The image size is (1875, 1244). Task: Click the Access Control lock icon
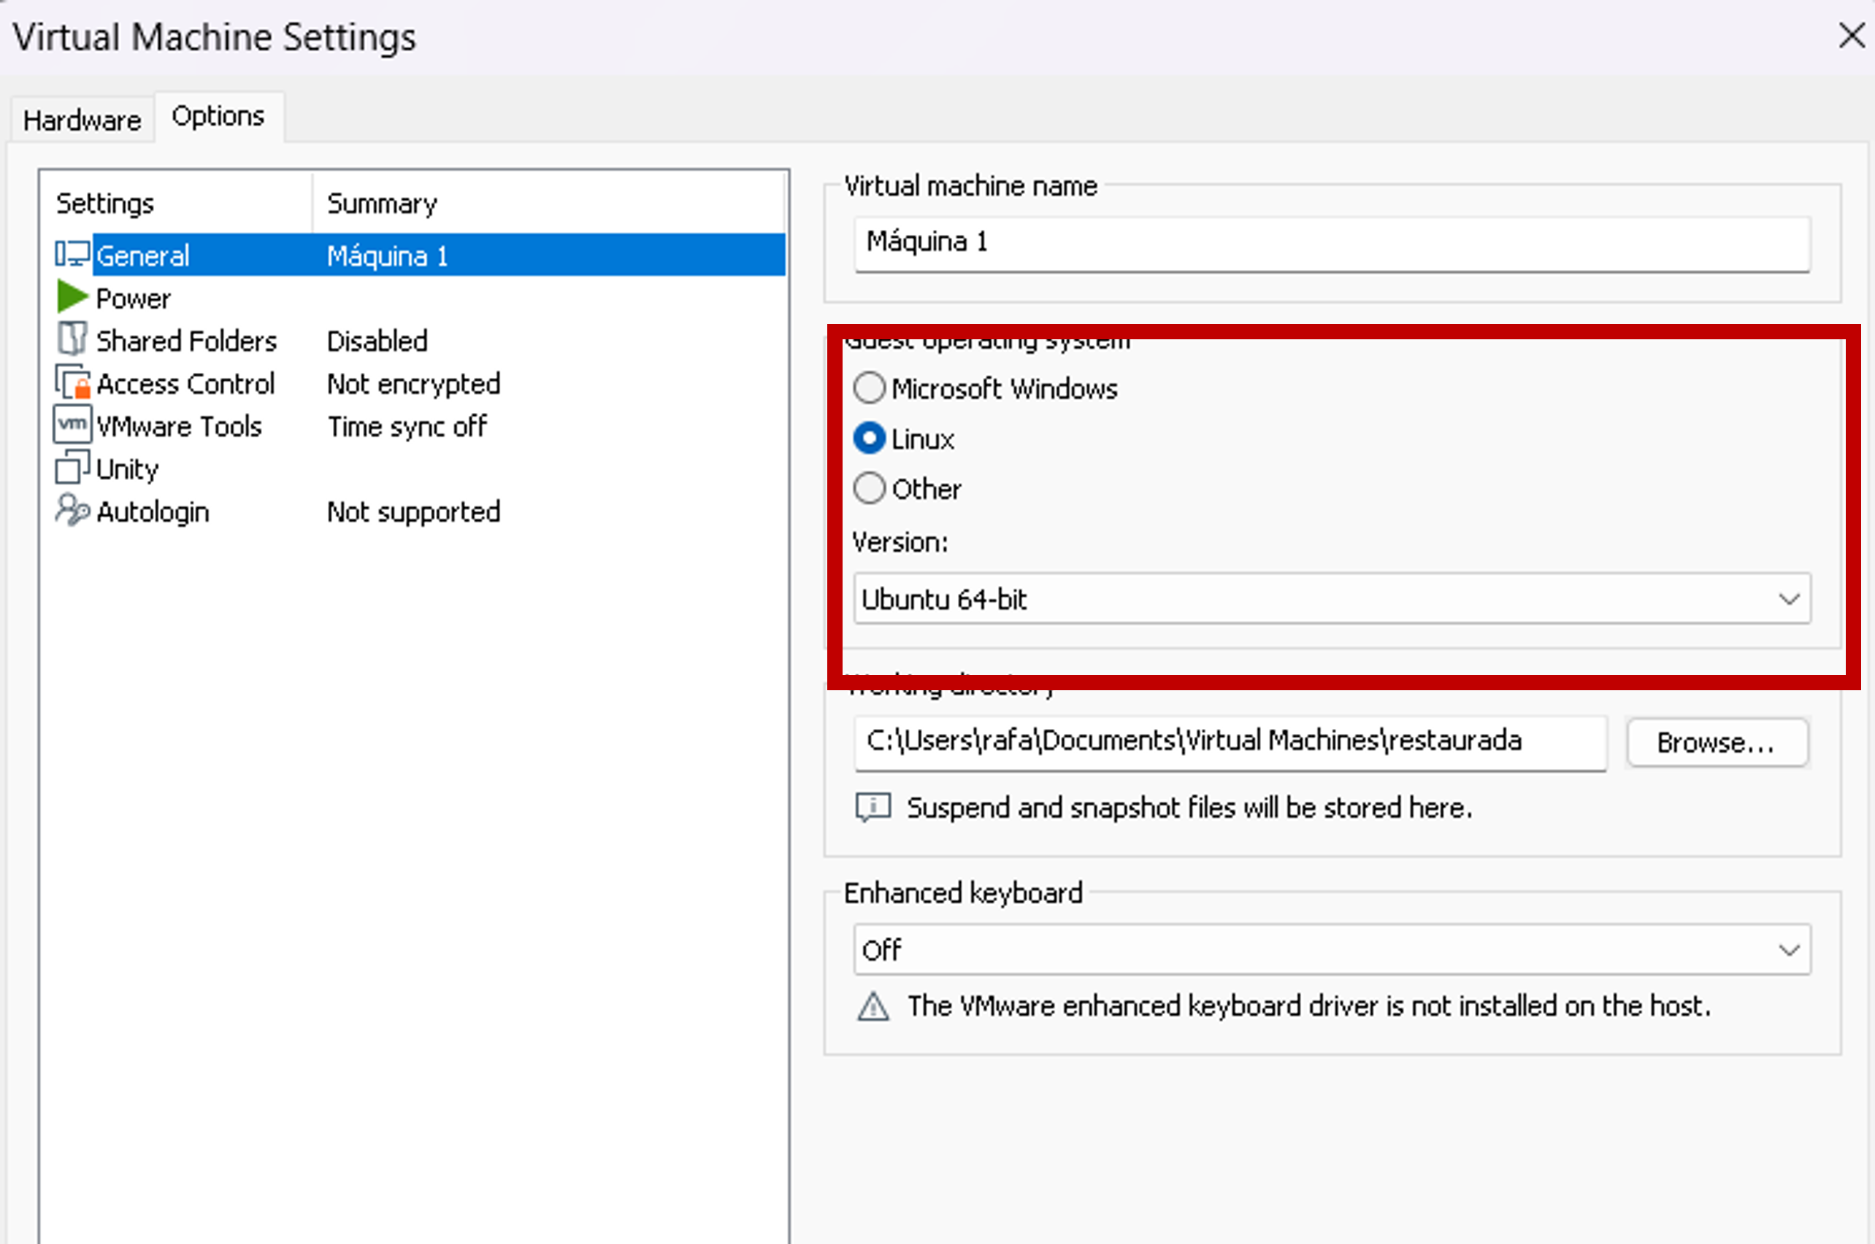72,382
